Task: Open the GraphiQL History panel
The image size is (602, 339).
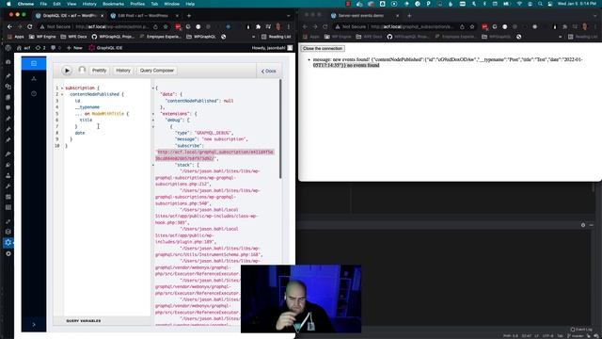Action: 123,71
